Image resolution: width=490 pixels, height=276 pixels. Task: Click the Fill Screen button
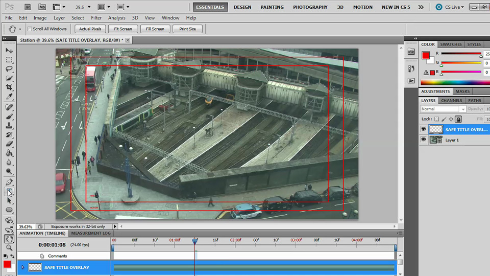point(155,29)
